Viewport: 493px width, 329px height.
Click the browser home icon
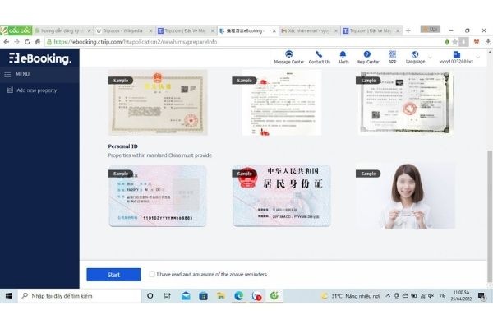coord(38,42)
